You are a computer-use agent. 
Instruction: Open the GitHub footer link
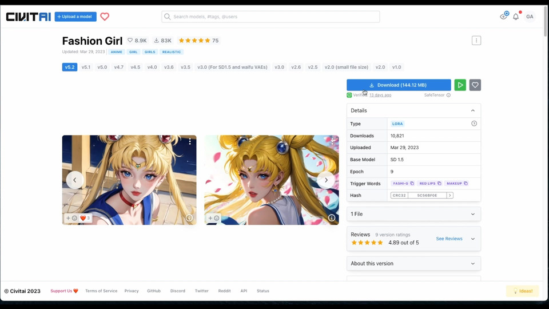(x=154, y=291)
